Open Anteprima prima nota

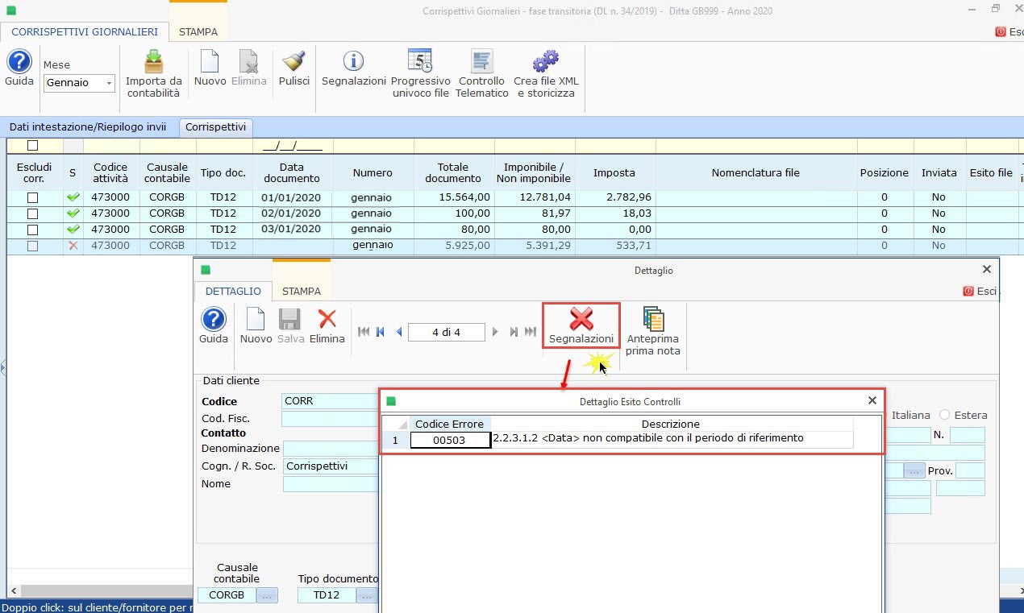tap(653, 331)
